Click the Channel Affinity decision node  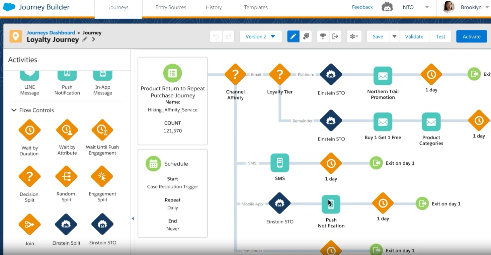coord(235,74)
